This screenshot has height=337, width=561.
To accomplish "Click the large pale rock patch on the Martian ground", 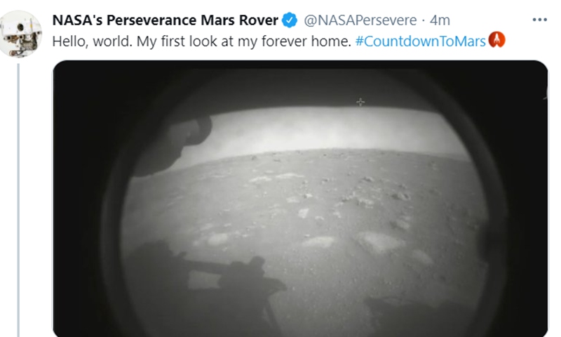I will pyautogui.click(x=379, y=241).
